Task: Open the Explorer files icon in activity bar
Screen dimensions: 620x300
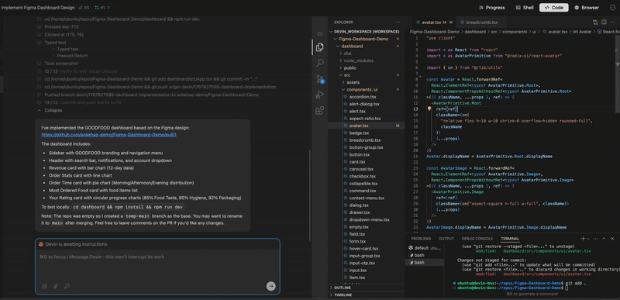Action: coord(320,47)
